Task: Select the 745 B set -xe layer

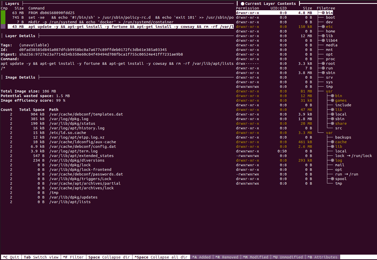Action: tap(120, 17)
